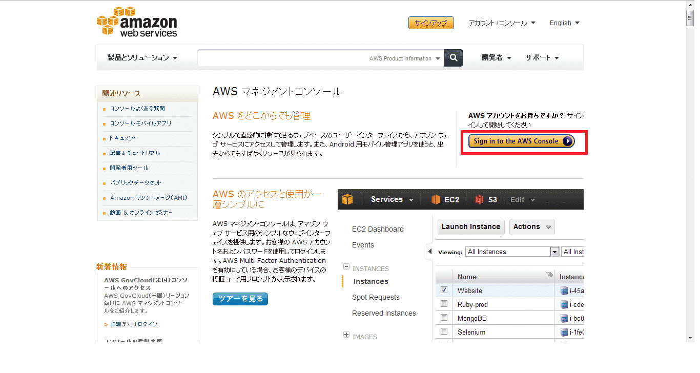Screen dimensions: 700x373
Task: Open the サポート menu
Action: pos(542,58)
